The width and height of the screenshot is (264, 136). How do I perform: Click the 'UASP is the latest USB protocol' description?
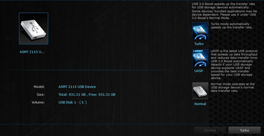tap(234, 64)
